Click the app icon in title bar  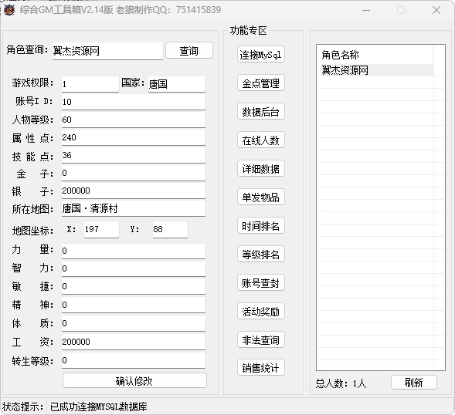coord(9,10)
